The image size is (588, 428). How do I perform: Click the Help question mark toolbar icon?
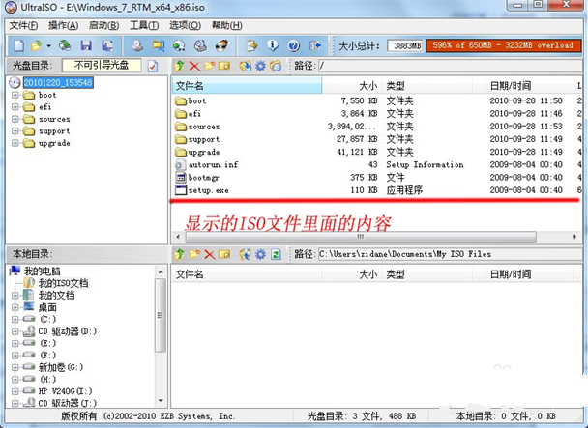coord(293,45)
